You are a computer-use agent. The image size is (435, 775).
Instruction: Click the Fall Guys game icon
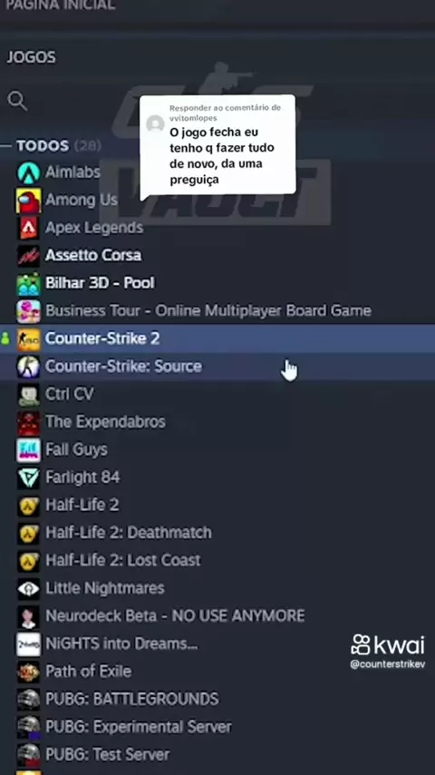[29, 450]
